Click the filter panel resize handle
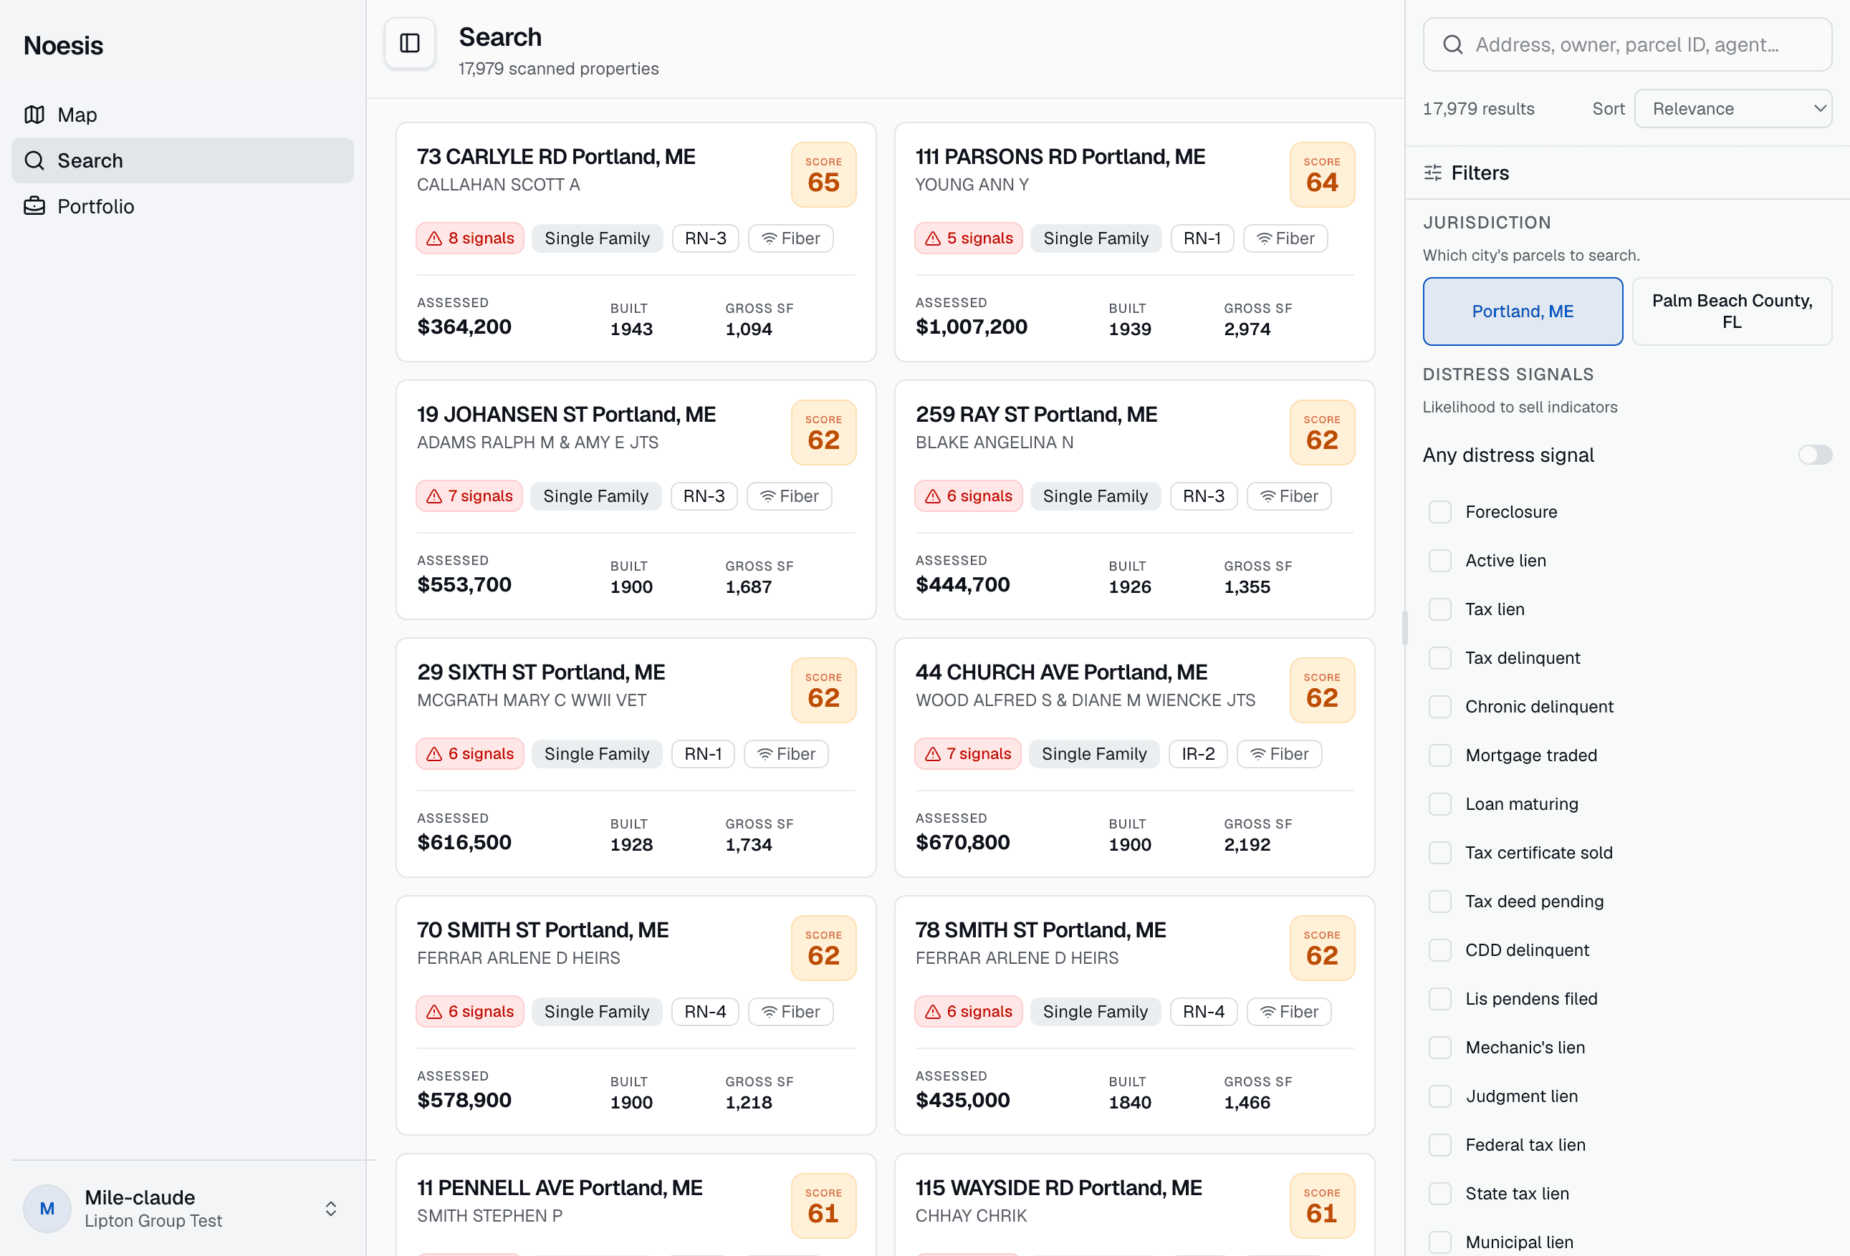 coord(1404,627)
